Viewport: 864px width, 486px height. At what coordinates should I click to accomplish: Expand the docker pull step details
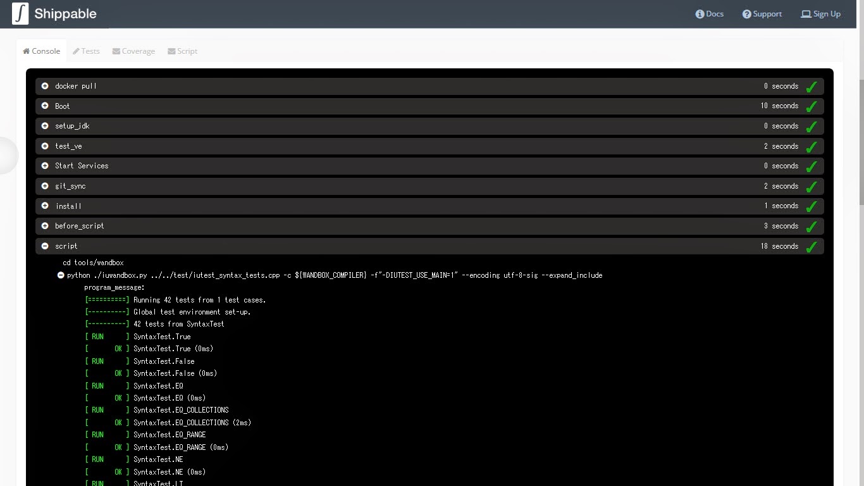point(44,86)
